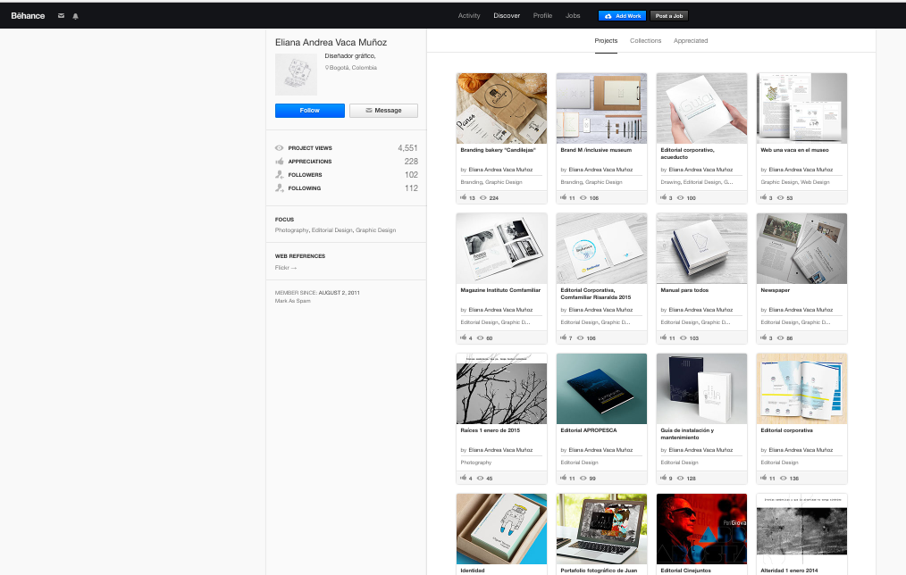Click the Appreciations thumbs-up icon
This screenshot has width=906, height=575.
[x=280, y=162]
